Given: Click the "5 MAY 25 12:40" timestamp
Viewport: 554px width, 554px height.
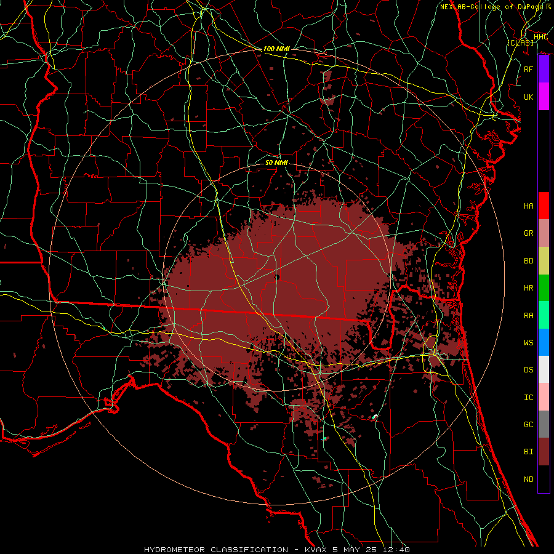Looking at the screenshot, I should (371, 550).
